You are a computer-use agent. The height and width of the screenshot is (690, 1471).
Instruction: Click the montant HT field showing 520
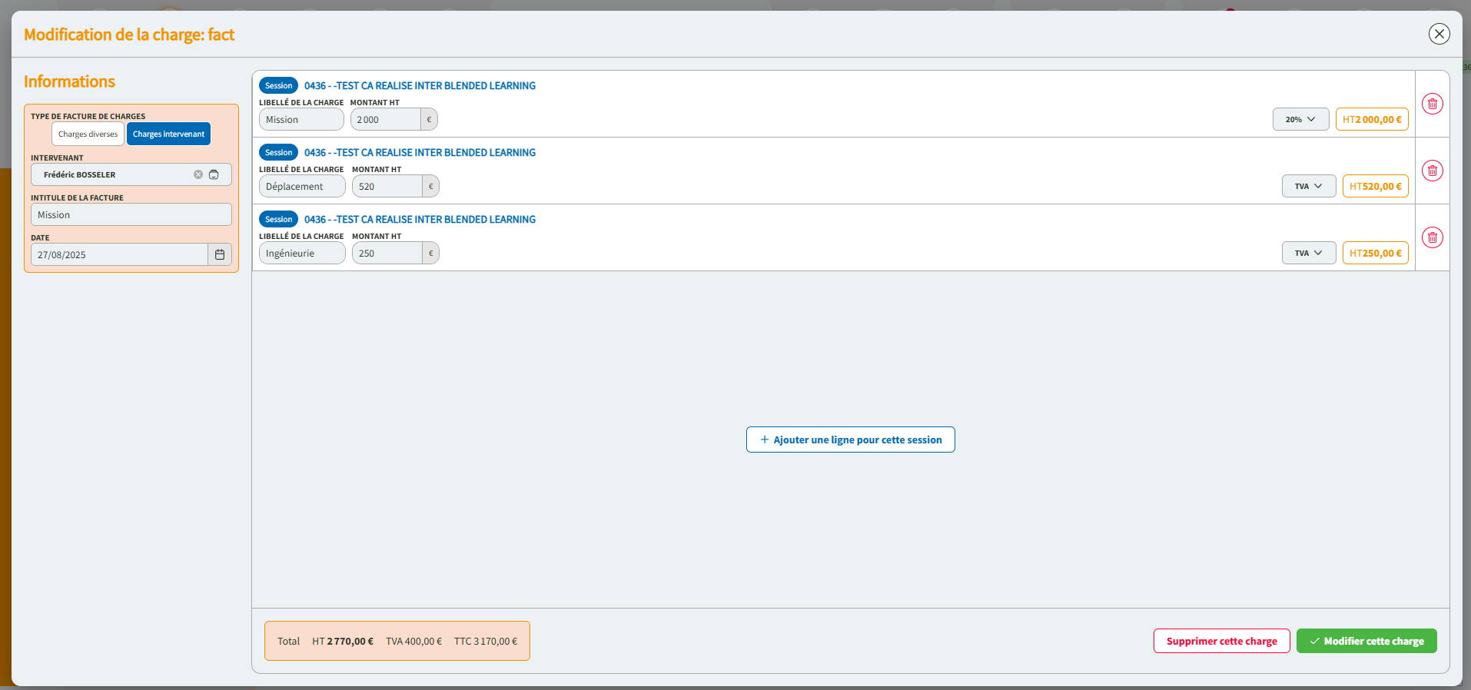pos(387,186)
